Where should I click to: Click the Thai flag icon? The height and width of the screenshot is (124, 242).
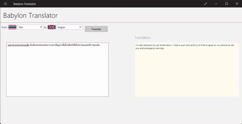(12, 27)
